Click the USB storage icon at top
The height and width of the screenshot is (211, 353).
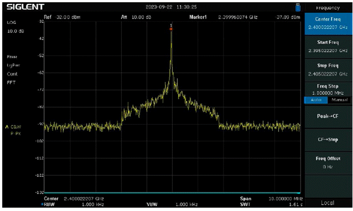click(298, 7)
